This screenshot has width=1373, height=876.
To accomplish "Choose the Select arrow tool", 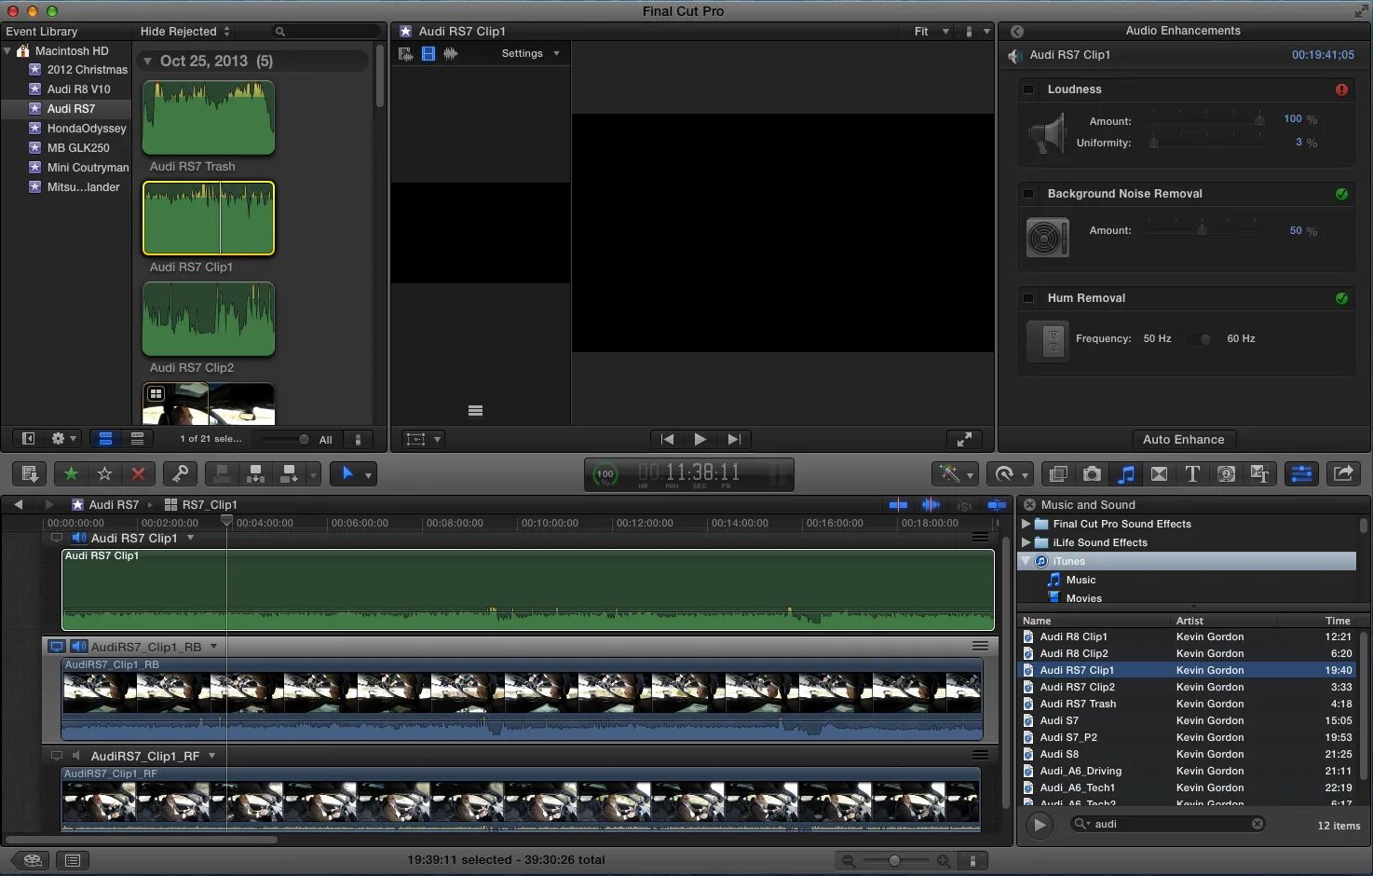I will [347, 474].
